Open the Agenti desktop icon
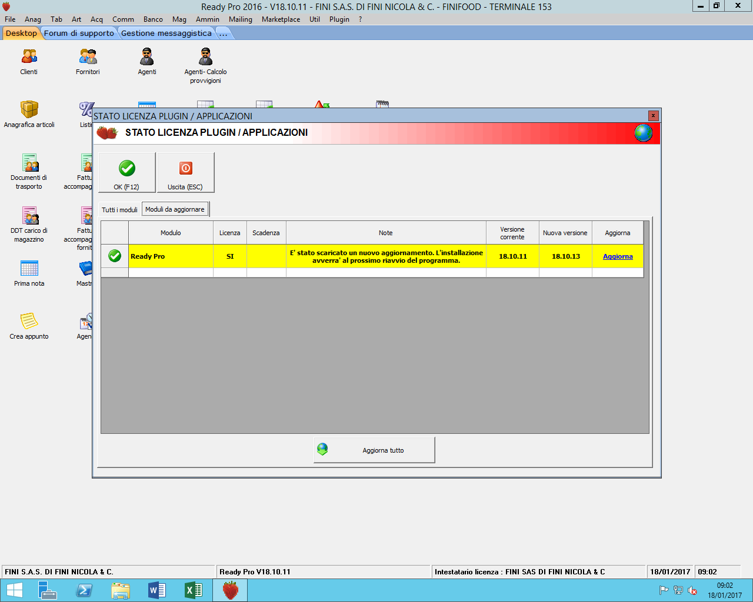Image resolution: width=753 pixels, height=602 pixels. tap(146, 62)
